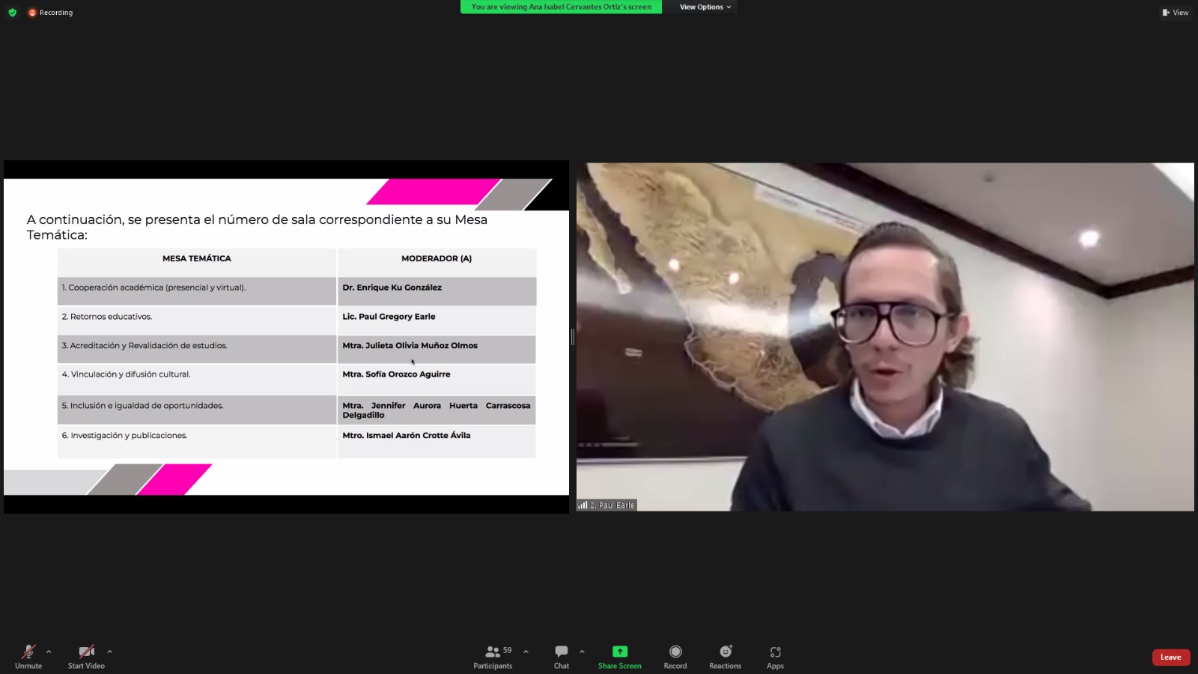Click '4. Vinculación y difusión cultural.'
Screen dimensions: 1198x674
126,374
